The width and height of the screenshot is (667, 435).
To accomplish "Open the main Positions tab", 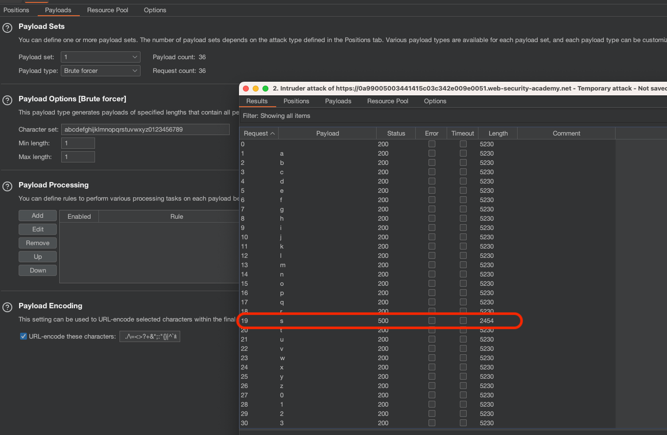I will pos(16,10).
